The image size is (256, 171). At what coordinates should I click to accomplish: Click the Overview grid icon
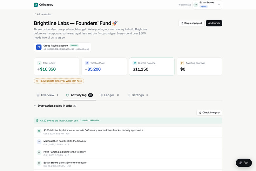(x=38, y=95)
